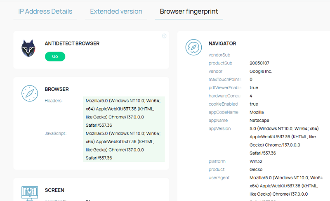The height and width of the screenshot is (201, 330).
Task: Click the green Go button
Action: [x=55, y=57]
